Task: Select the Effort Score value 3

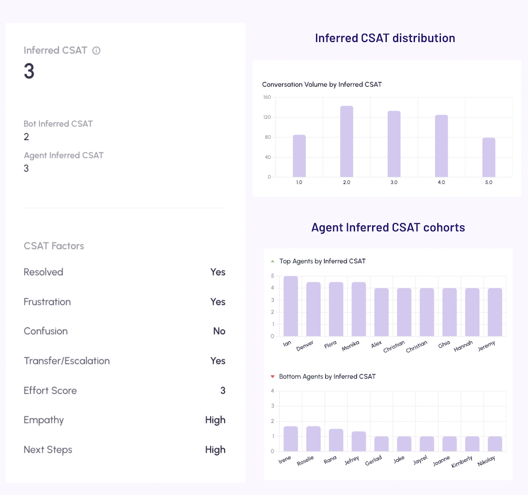Action: coord(223,390)
